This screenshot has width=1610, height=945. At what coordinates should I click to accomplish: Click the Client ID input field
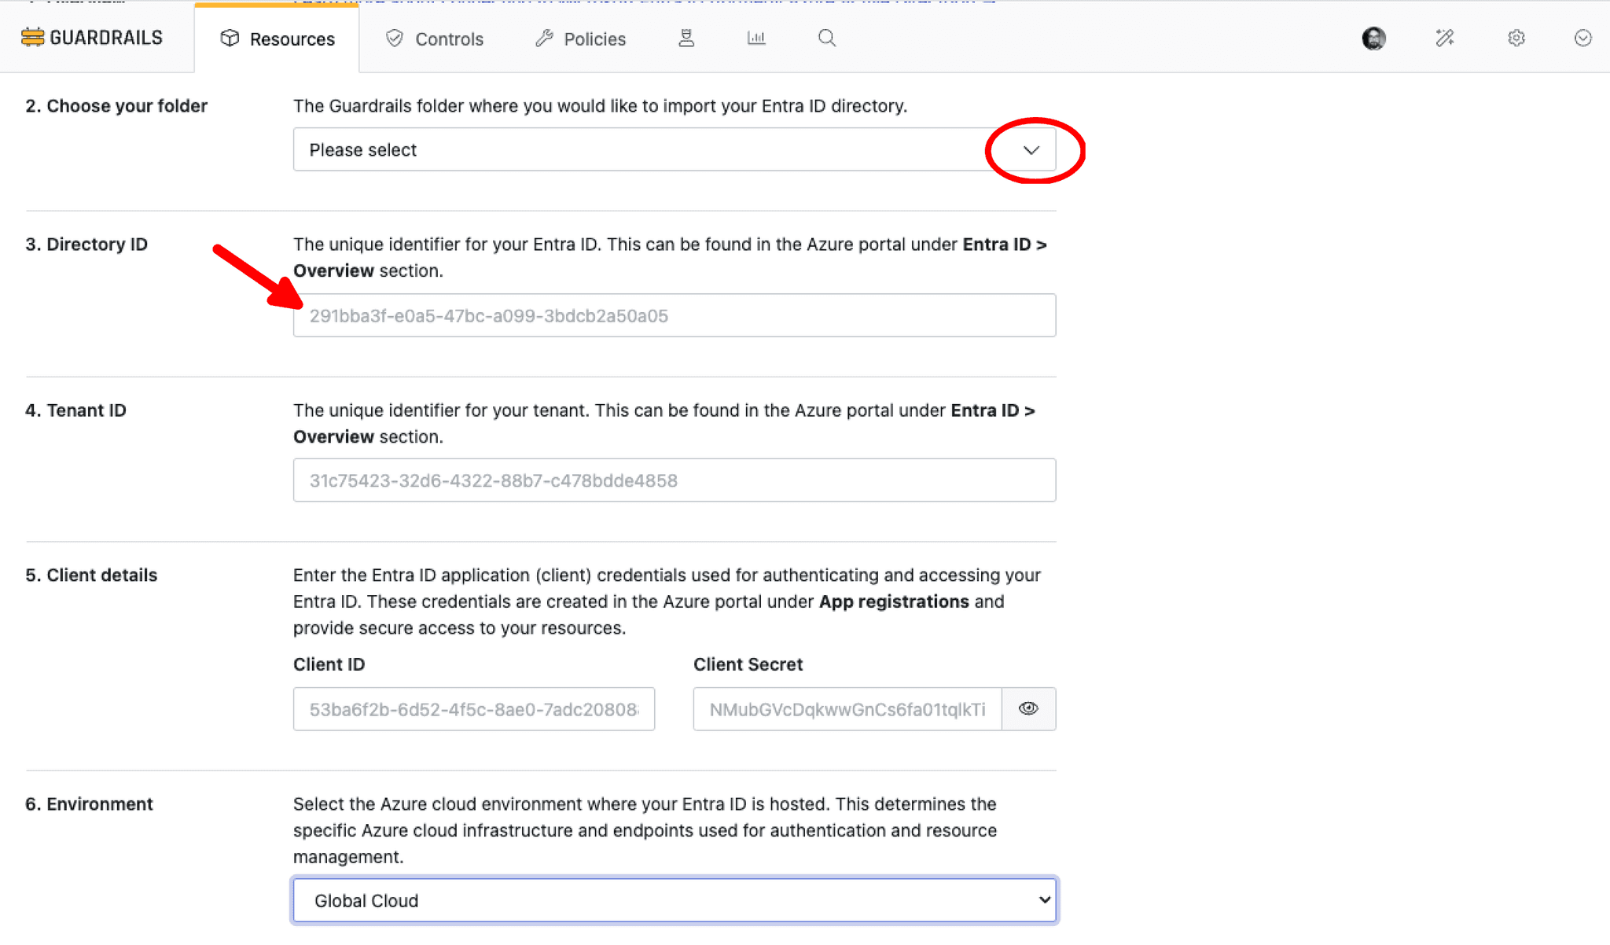click(x=473, y=709)
